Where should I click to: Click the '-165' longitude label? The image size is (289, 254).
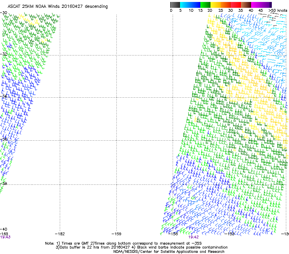pos(4,234)
